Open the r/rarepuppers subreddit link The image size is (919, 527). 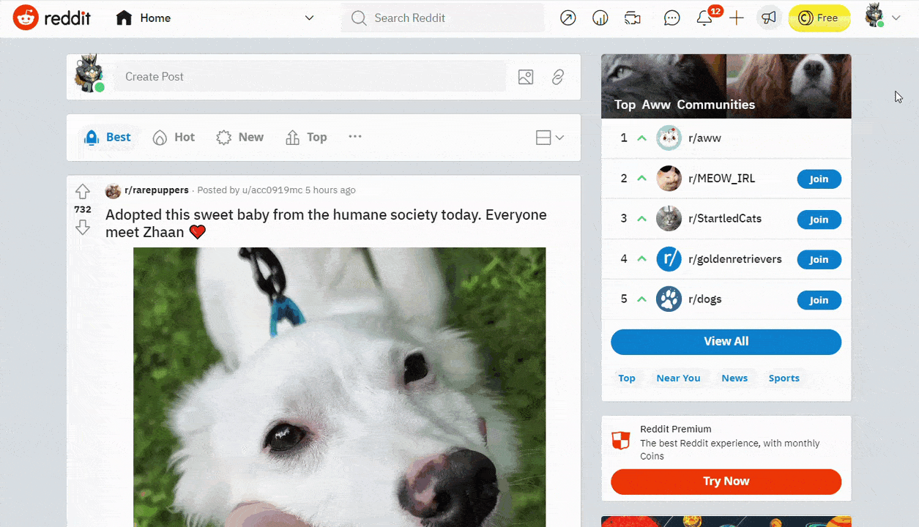(x=156, y=190)
